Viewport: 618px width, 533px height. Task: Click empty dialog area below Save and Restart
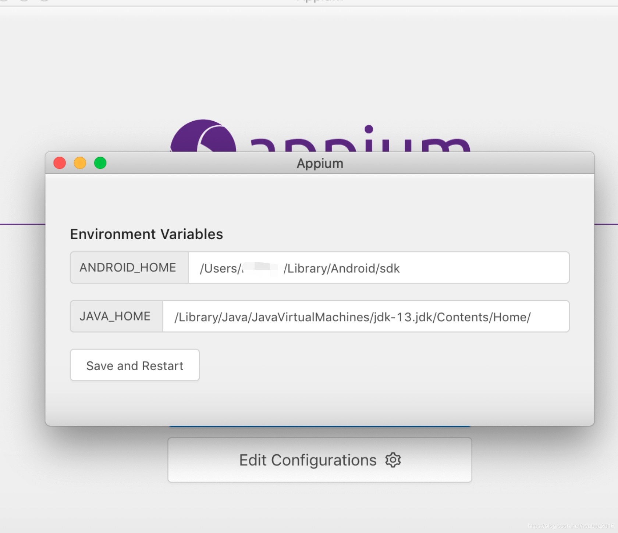(320, 403)
